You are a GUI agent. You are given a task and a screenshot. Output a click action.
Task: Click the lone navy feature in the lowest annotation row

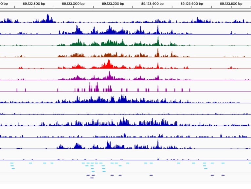[92, 178]
